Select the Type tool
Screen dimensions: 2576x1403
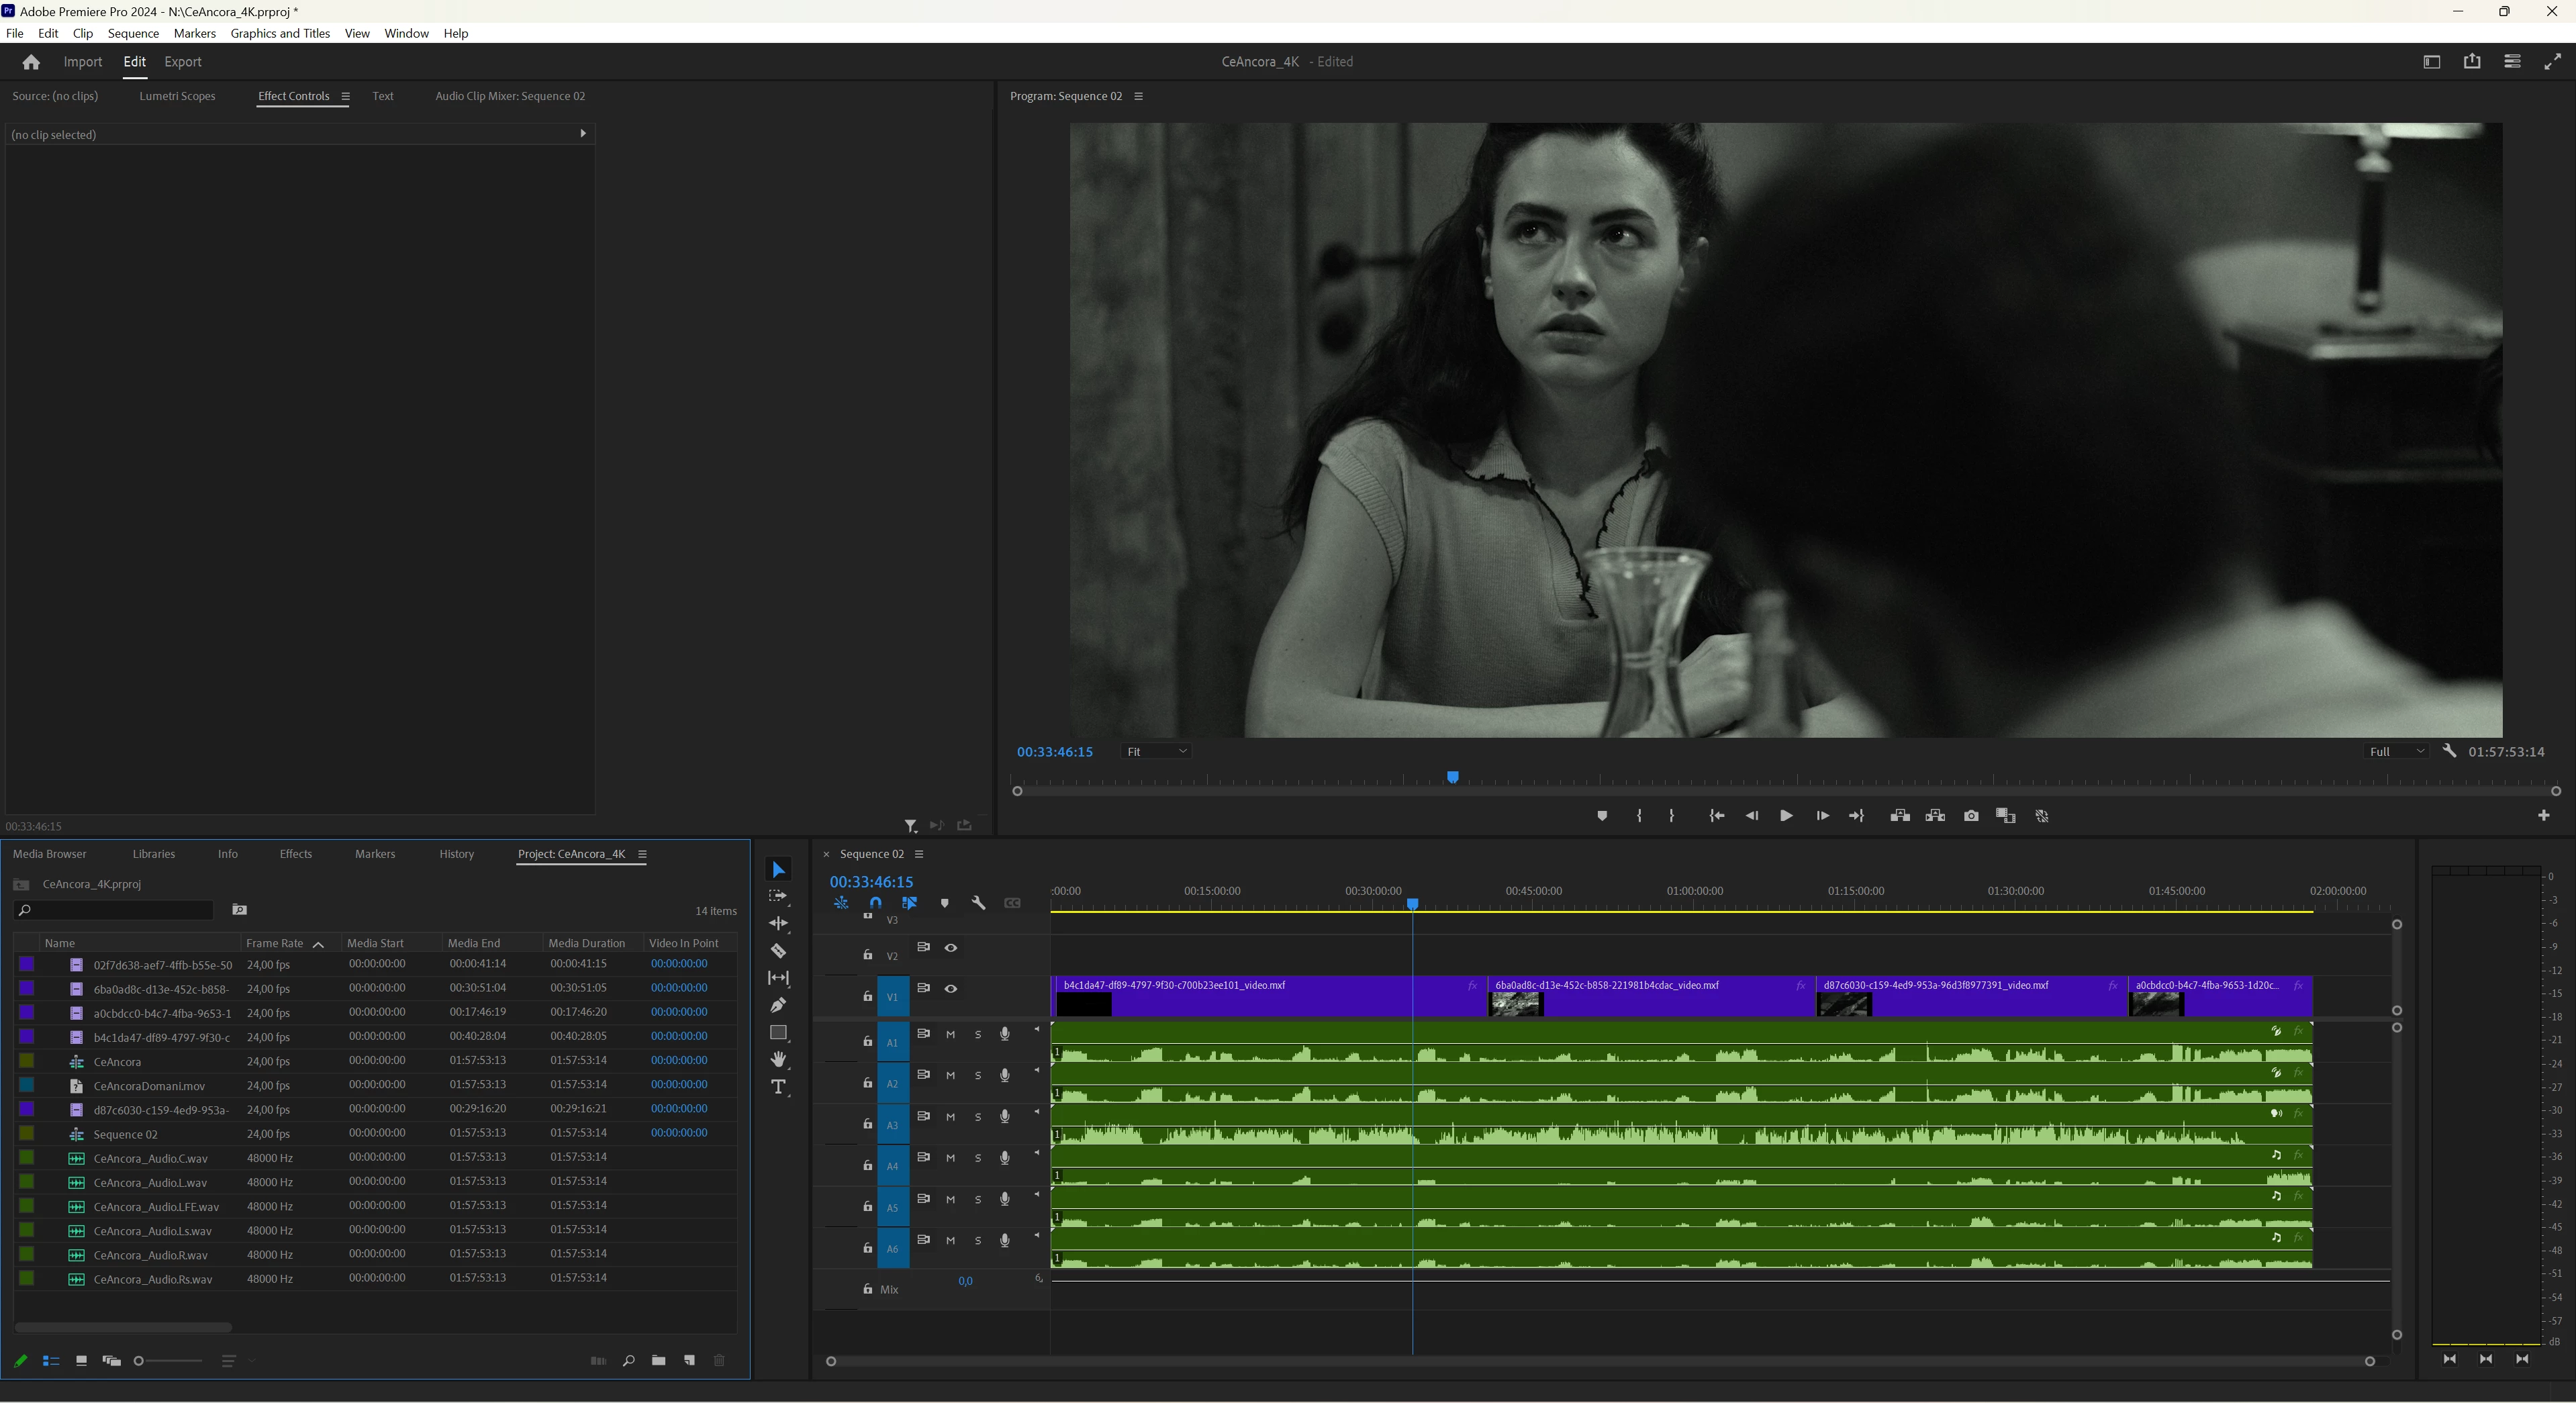[x=778, y=1087]
